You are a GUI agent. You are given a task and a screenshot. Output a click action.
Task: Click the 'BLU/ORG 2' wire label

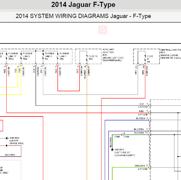(x=141, y=129)
